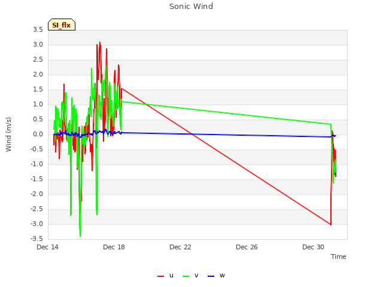Click the Dec 26 axis tick label
Screen dimensions: 383x287
click(x=247, y=247)
